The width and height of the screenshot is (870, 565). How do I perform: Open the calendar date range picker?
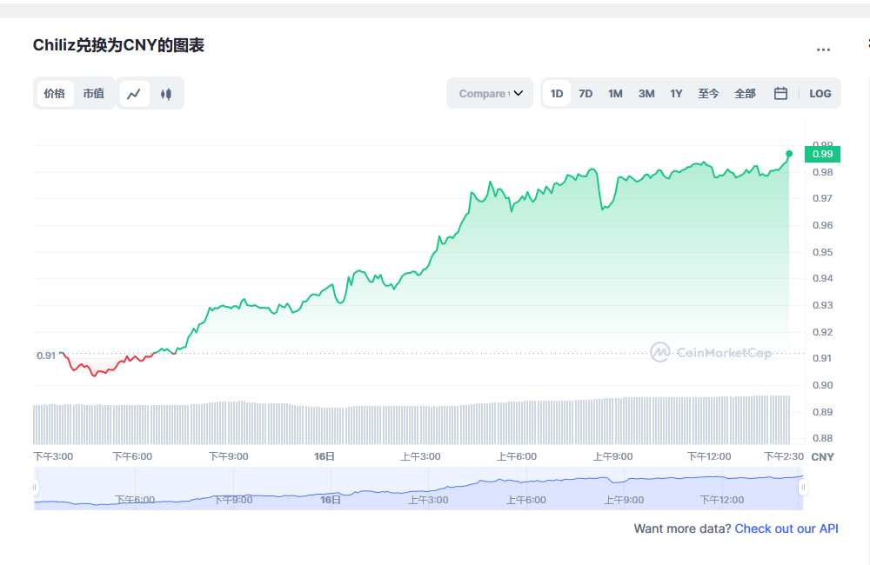tap(780, 93)
